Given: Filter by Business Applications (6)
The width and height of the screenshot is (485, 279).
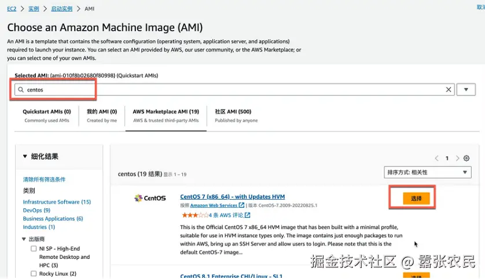Looking at the screenshot, I should [x=53, y=219].
